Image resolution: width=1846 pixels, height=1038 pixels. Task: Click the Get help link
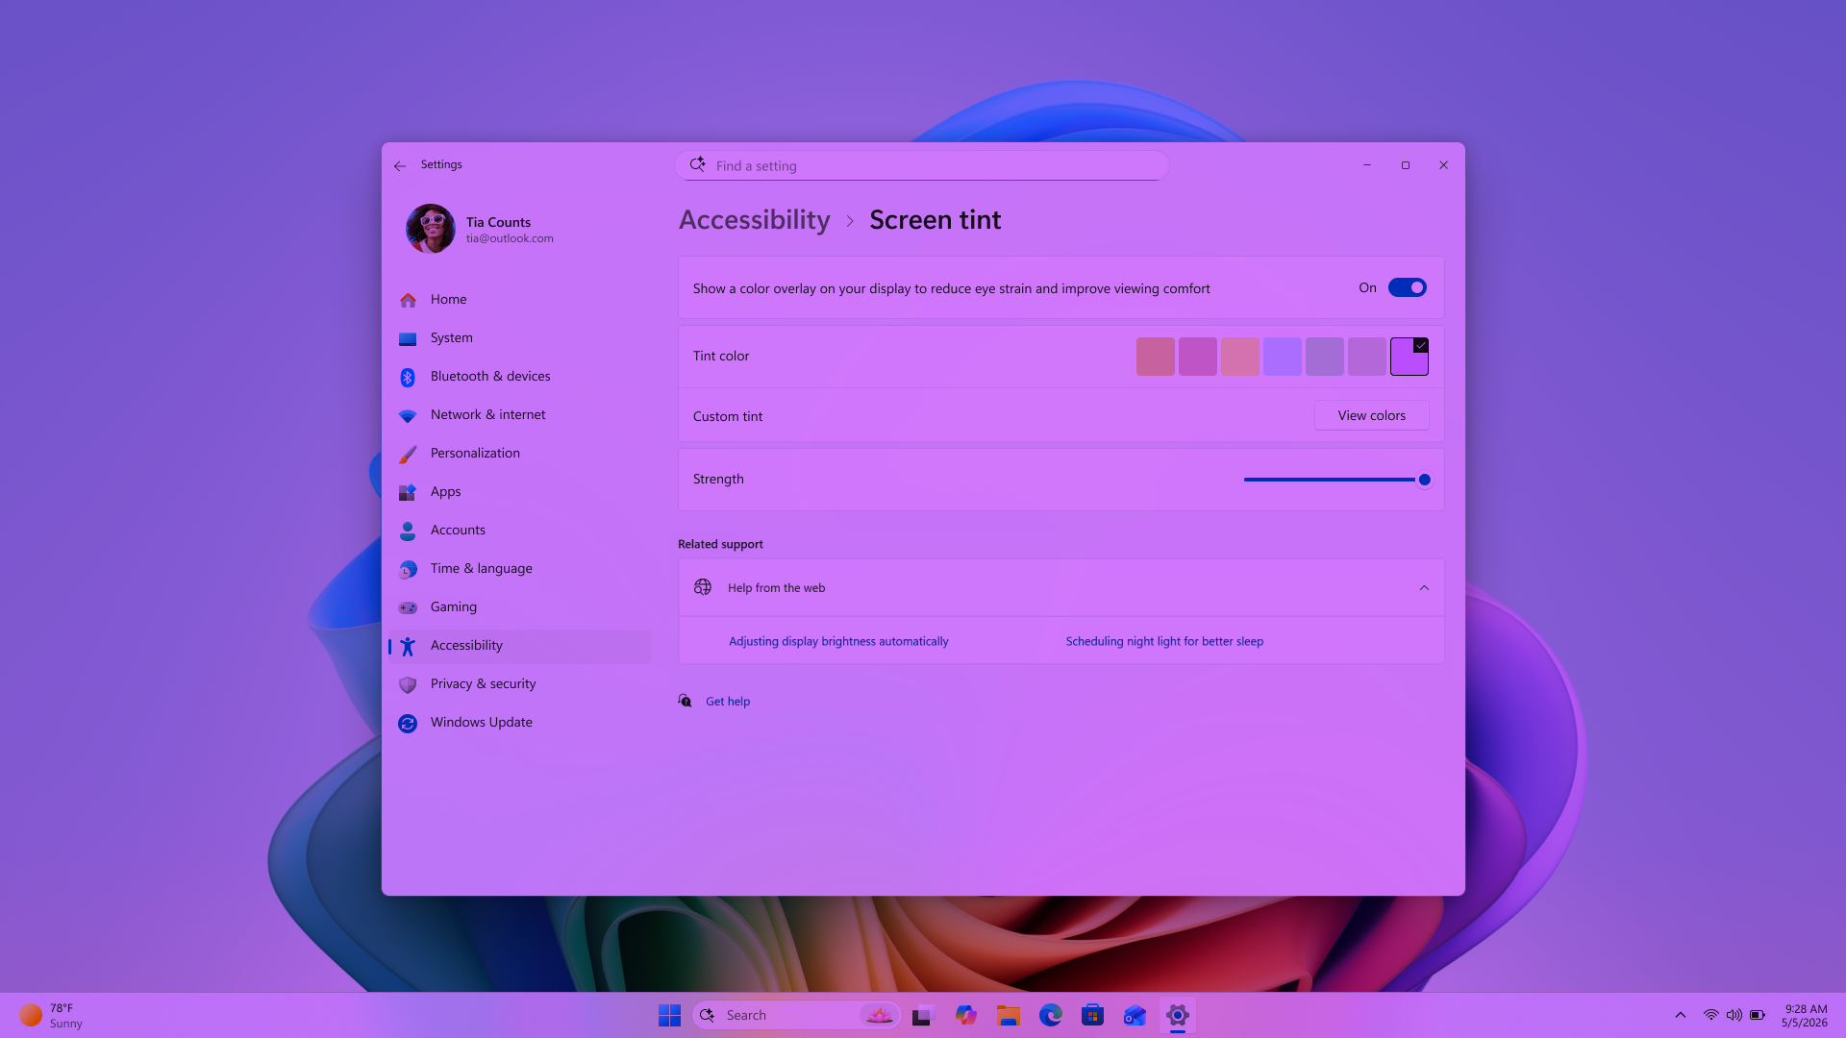coord(728,702)
